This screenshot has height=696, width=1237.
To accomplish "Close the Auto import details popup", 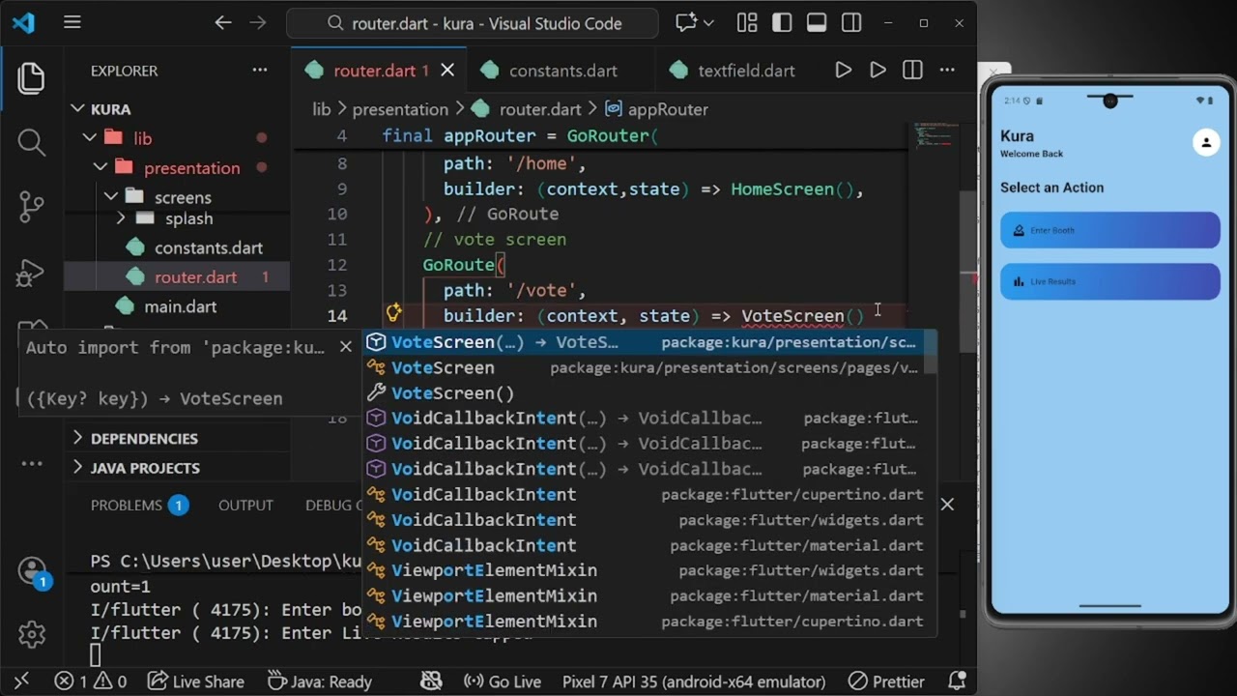I will [x=345, y=347].
